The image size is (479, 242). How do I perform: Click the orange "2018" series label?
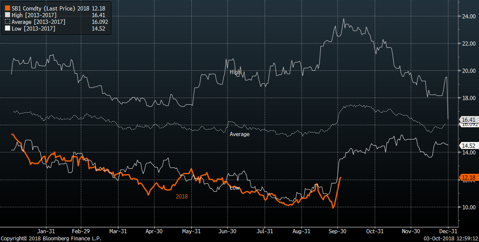point(181,196)
